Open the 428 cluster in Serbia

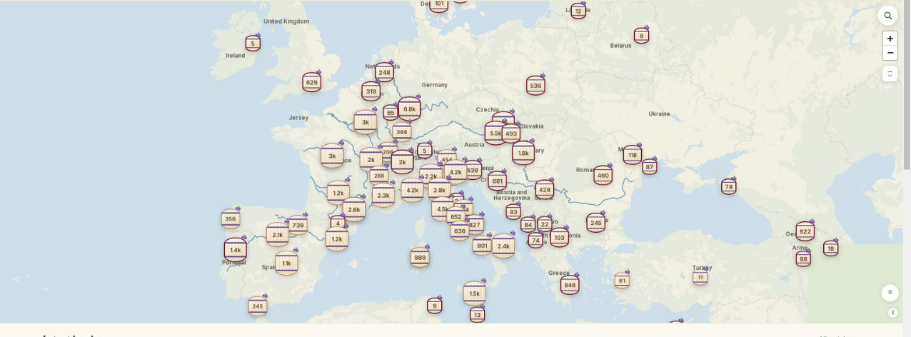pyautogui.click(x=545, y=189)
